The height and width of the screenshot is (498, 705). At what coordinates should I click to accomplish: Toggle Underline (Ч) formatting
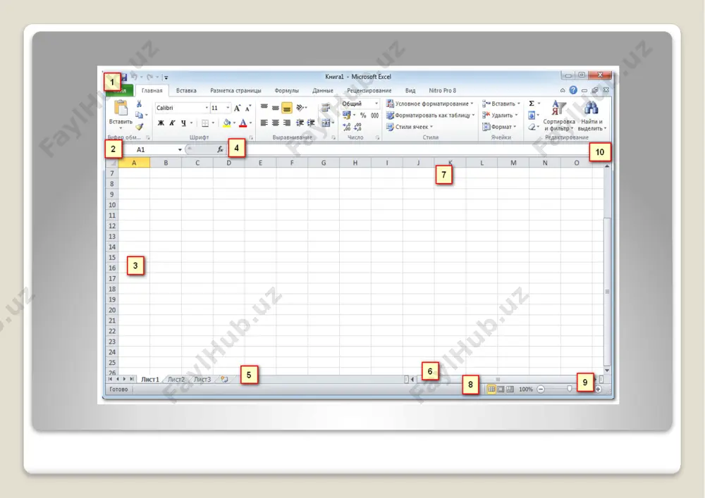[x=183, y=123]
